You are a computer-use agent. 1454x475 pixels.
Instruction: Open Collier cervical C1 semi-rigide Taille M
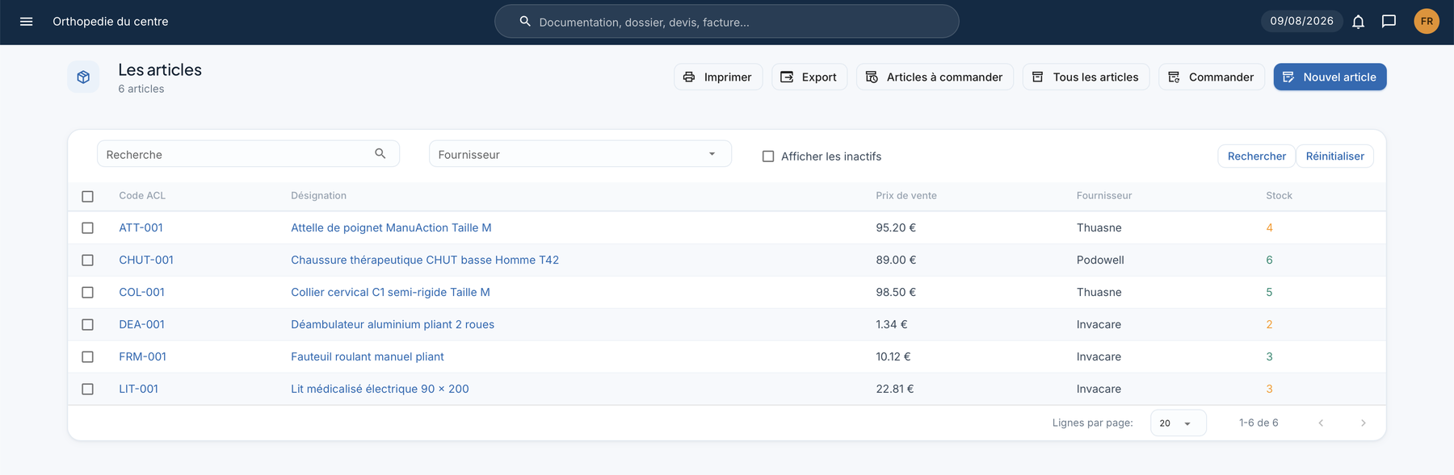click(x=390, y=293)
